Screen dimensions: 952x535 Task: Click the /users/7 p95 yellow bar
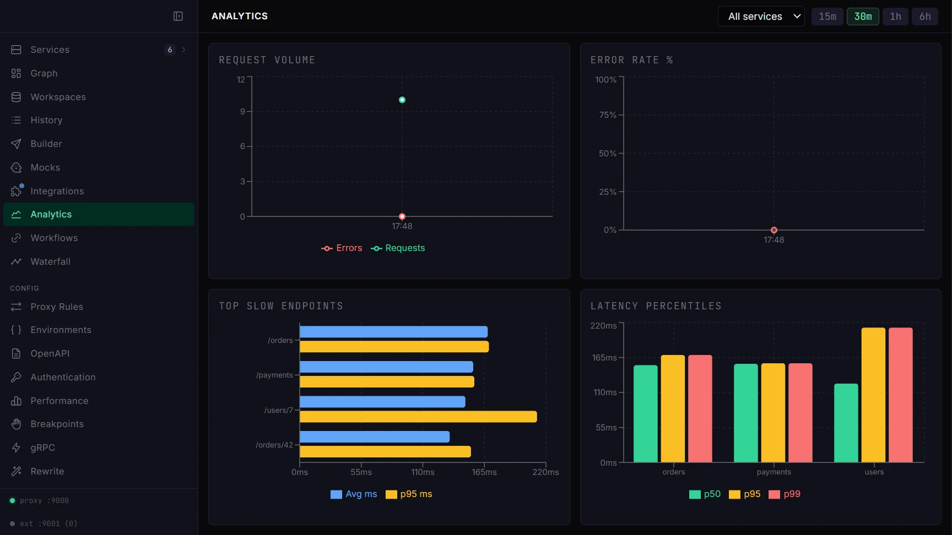point(418,417)
